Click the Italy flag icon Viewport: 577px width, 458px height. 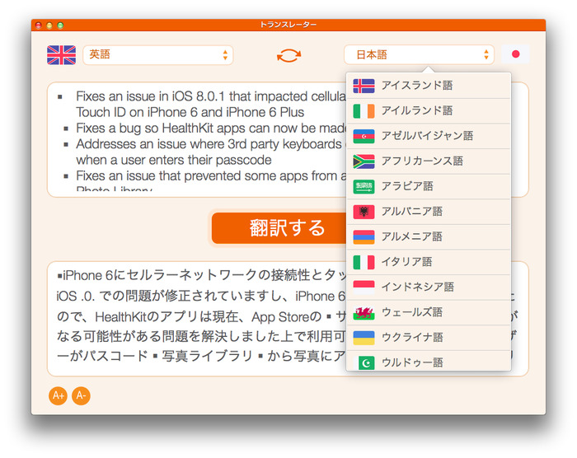click(364, 262)
